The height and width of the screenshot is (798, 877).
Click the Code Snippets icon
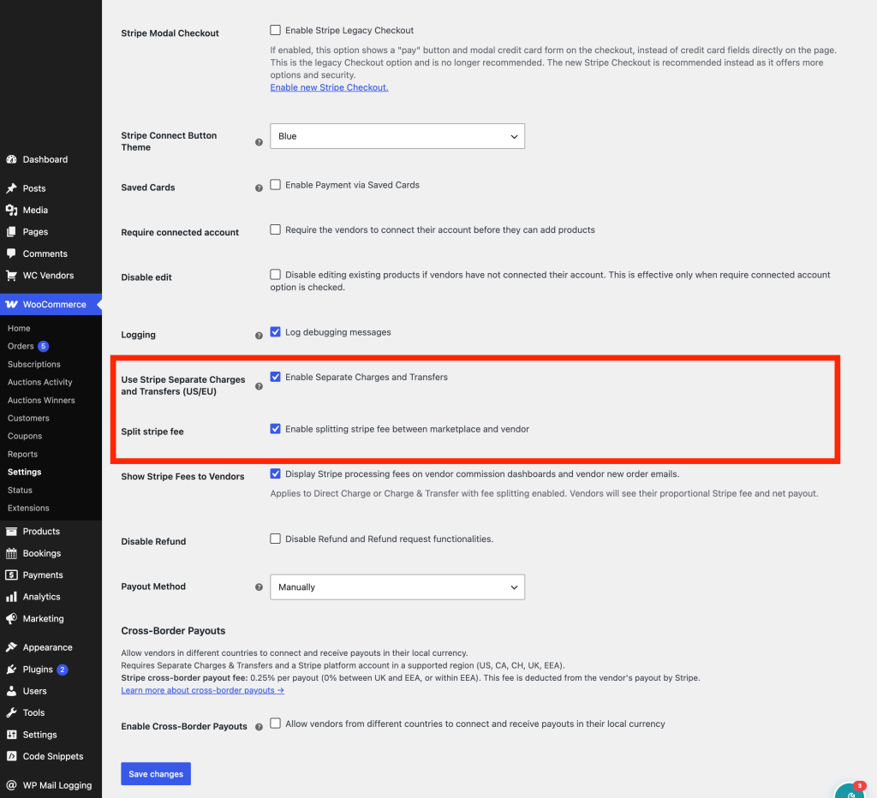(x=11, y=756)
